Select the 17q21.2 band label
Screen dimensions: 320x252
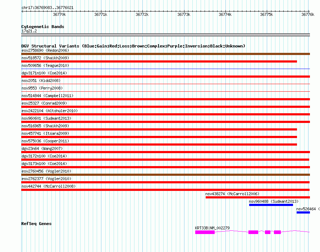(29, 31)
